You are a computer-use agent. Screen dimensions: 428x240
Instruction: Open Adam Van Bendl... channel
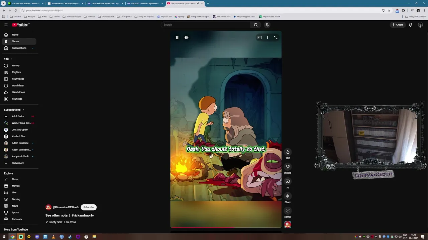click(x=19, y=150)
